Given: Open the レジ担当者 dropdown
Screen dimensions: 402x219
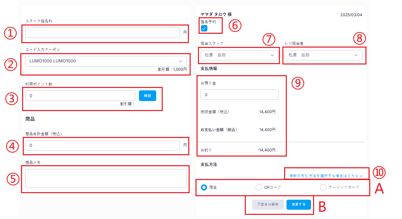Looking at the screenshot, I should tap(323, 55).
